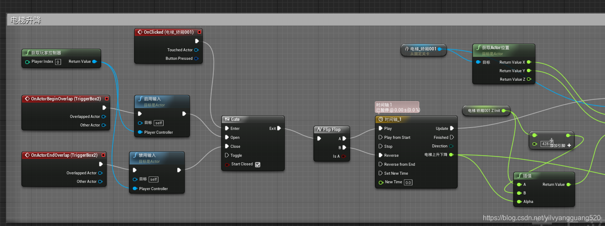Click the Other Actor pin on OnActorBeginOverlap
This screenshot has height=226, width=605.
point(104,125)
